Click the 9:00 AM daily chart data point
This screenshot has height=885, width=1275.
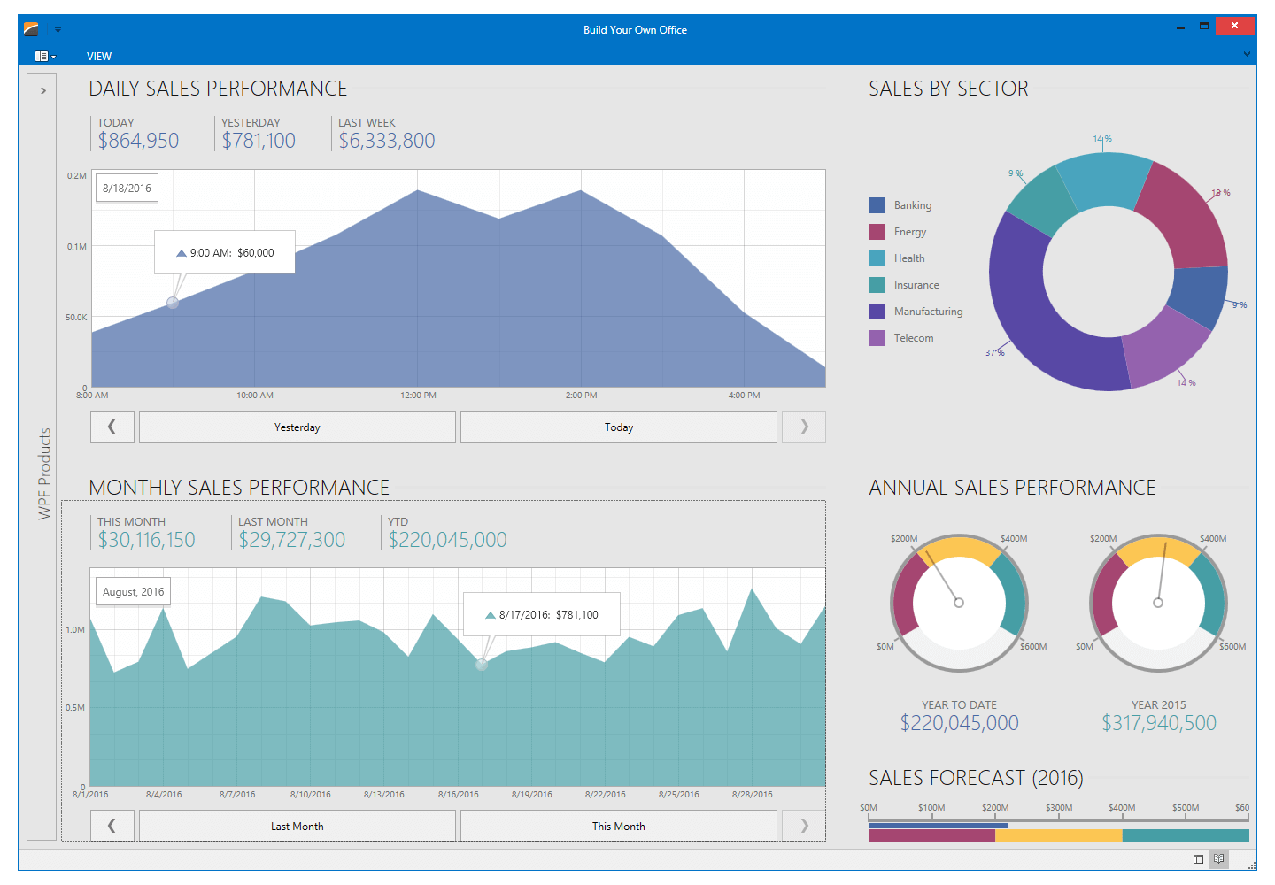point(173,303)
